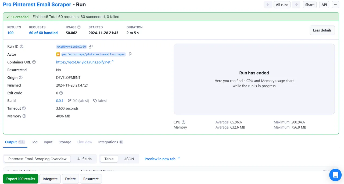
Task: Select Pinterest Email Scraping Overview view
Action: coord(37,159)
